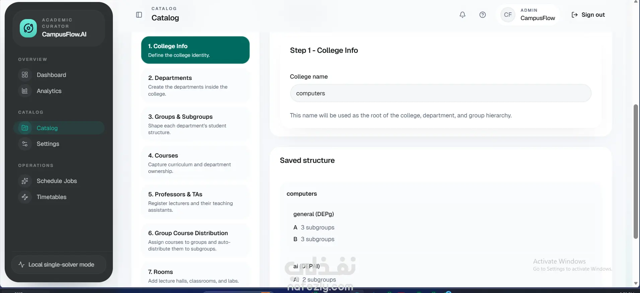Click the Settings sliders icon
Screen dimensions: 640x293
click(25, 144)
